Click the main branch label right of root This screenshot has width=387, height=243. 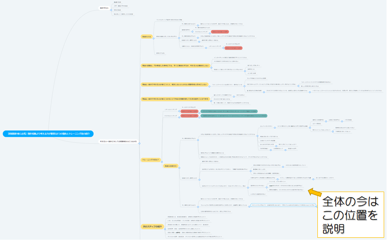(118, 141)
